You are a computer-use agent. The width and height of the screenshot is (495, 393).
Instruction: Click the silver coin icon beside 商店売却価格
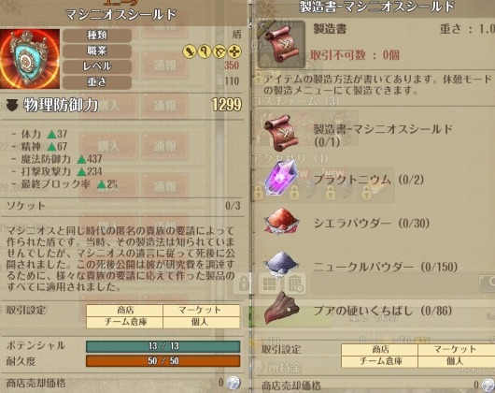point(233,383)
